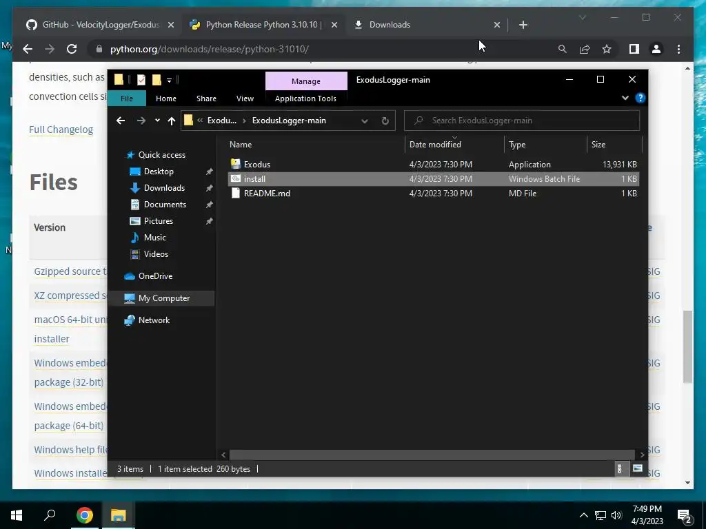The image size is (706, 529).
Task: Open the Home ribbon tab
Action: [x=166, y=98]
